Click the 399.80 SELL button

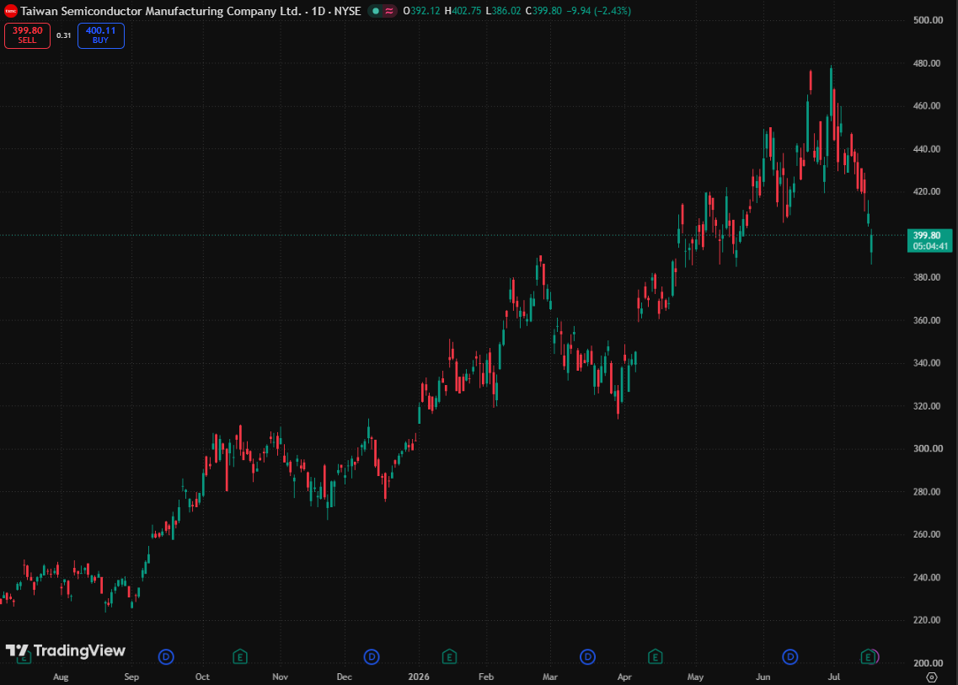[28, 35]
